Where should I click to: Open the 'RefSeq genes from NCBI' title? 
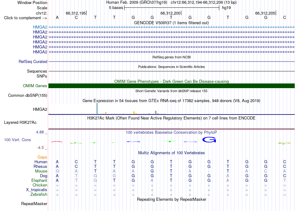pos(171,57)
